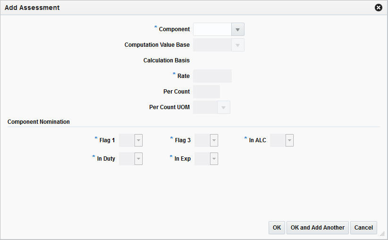Open the Per Count UOM dropdown
Image resolution: width=388 pixels, height=240 pixels.
(x=224, y=108)
